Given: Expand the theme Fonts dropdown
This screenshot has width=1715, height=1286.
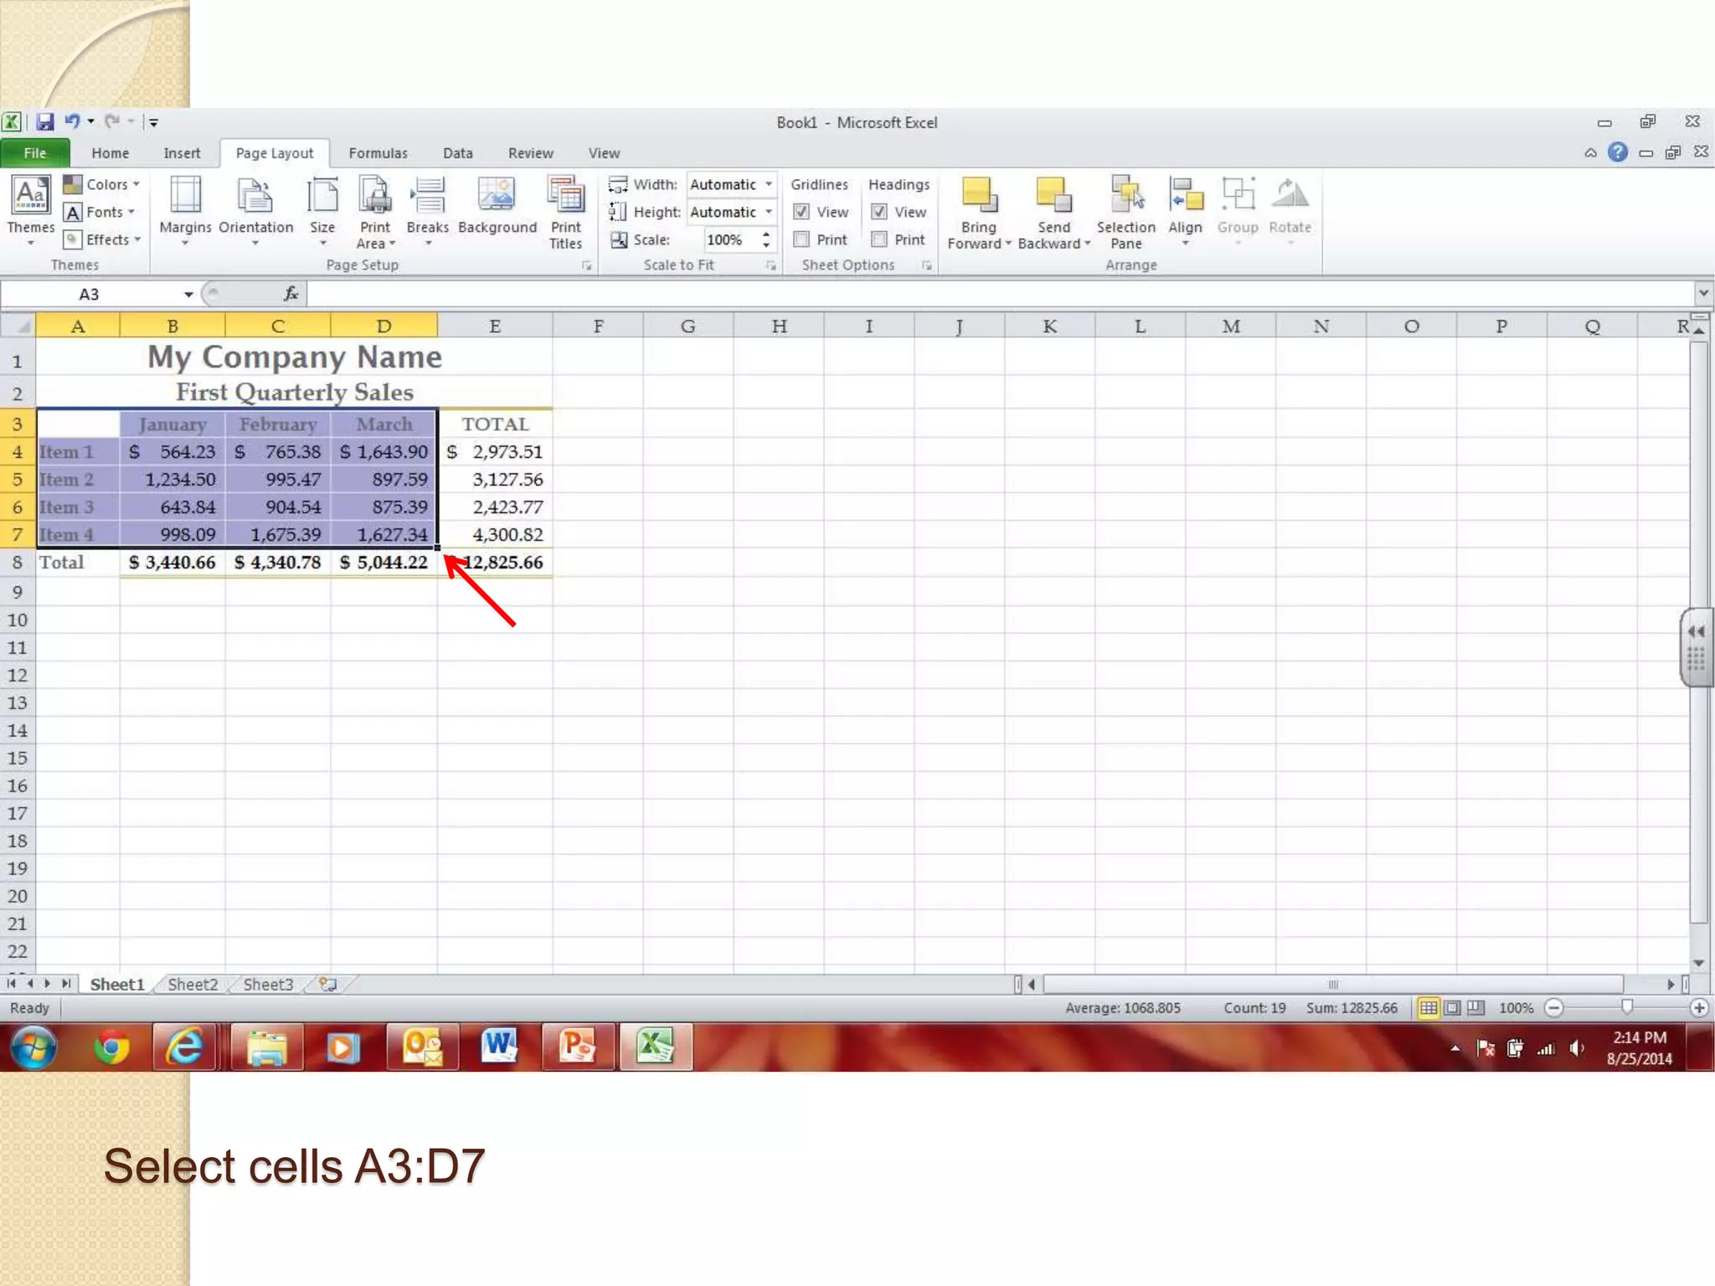Looking at the screenshot, I should point(100,212).
